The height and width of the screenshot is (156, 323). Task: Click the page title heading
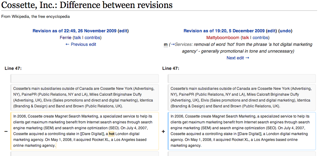(x=87, y=5)
